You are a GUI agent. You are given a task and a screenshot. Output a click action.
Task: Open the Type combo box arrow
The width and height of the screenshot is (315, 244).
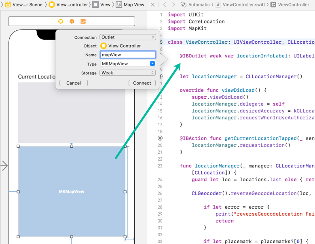click(152, 64)
